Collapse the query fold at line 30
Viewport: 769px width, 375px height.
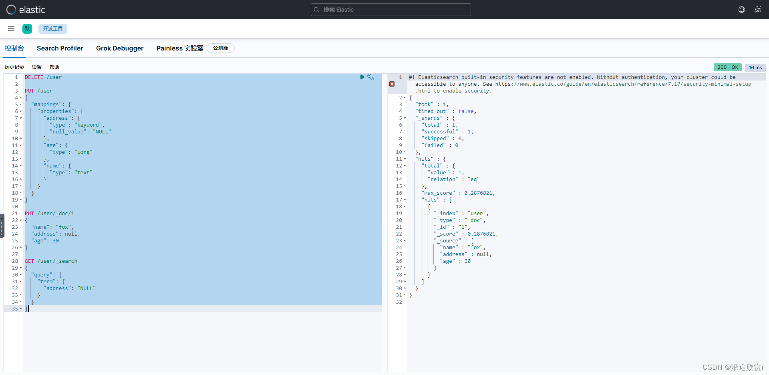(x=21, y=275)
